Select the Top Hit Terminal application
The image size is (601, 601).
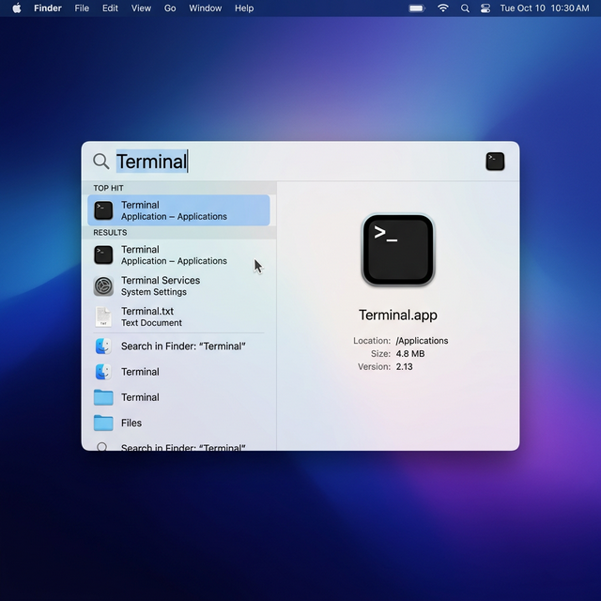coord(178,210)
